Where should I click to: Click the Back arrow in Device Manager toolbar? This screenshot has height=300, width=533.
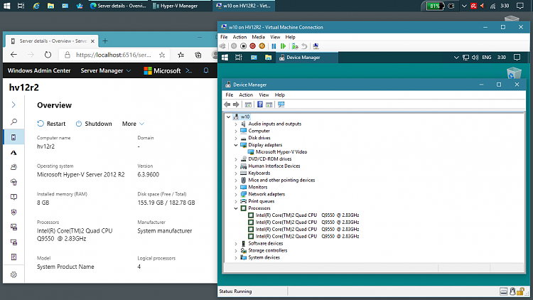tap(227, 105)
